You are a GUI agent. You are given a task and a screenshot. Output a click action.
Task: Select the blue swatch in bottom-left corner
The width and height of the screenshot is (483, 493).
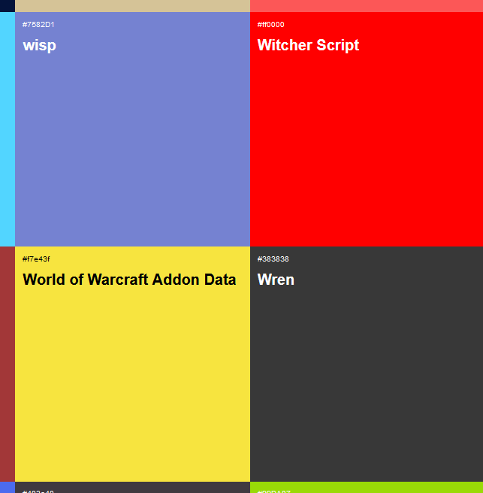coord(7,488)
